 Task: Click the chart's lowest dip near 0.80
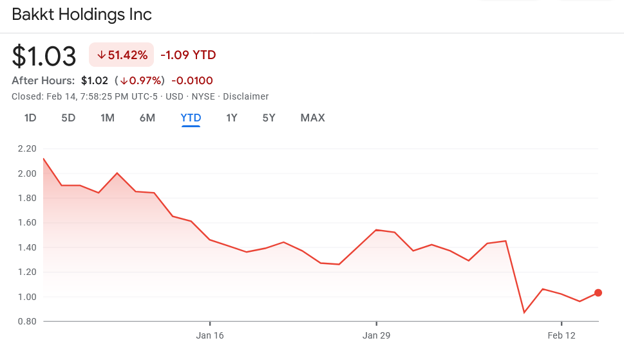pos(524,312)
